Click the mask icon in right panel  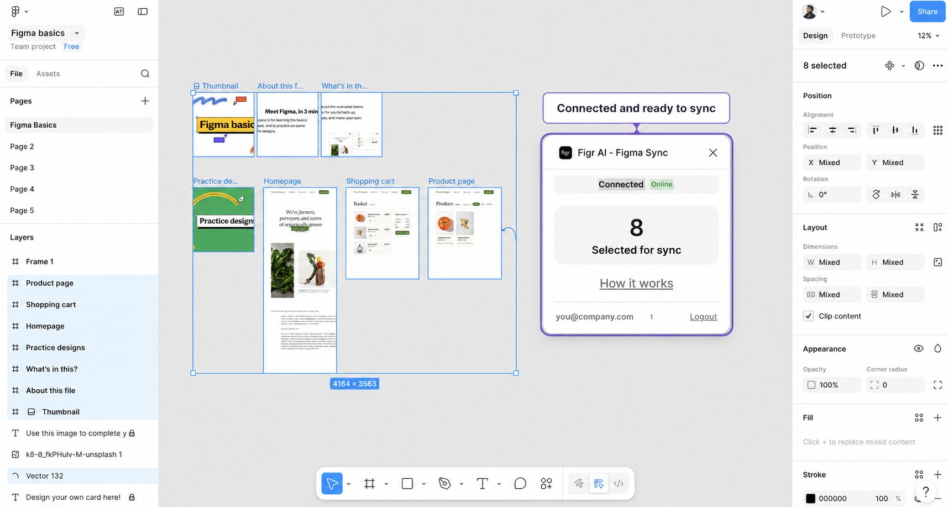point(919,65)
